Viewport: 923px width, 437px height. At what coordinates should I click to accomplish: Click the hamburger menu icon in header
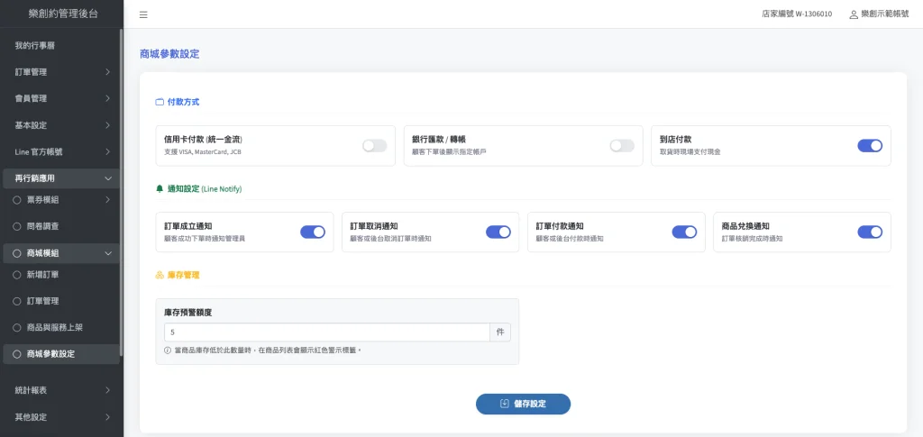144,14
